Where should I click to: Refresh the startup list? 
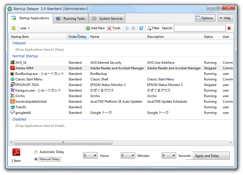141,28
